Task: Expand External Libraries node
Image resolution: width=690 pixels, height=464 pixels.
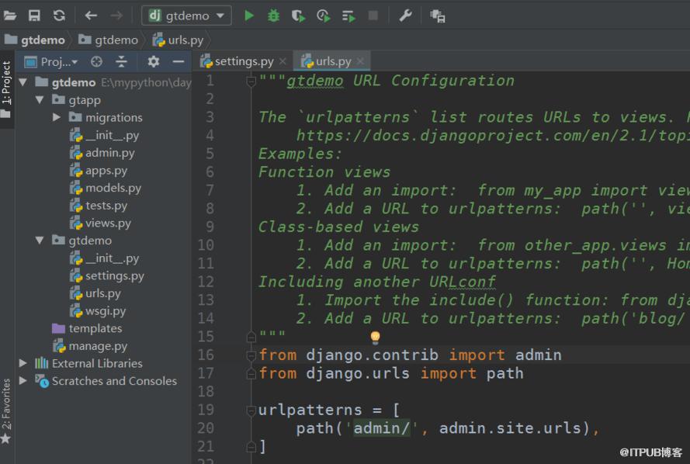Action: click(x=23, y=363)
